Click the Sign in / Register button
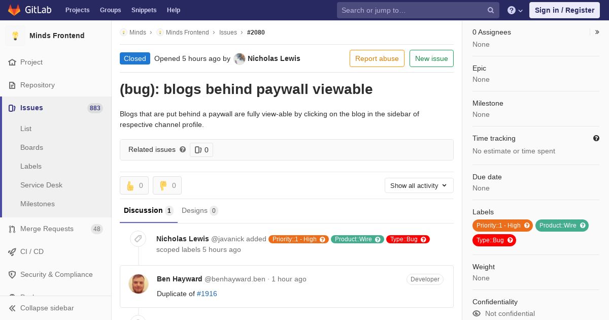The image size is (609, 320). (564, 10)
